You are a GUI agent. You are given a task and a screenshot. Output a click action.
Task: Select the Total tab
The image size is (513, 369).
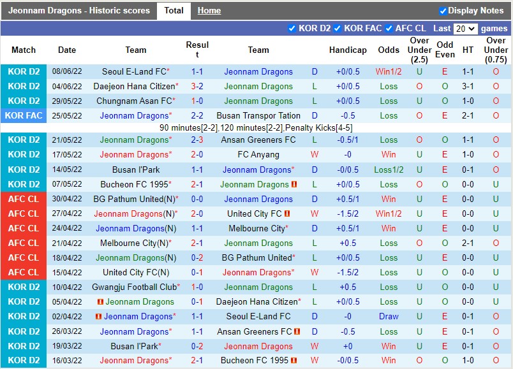click(x=174, y=11)
